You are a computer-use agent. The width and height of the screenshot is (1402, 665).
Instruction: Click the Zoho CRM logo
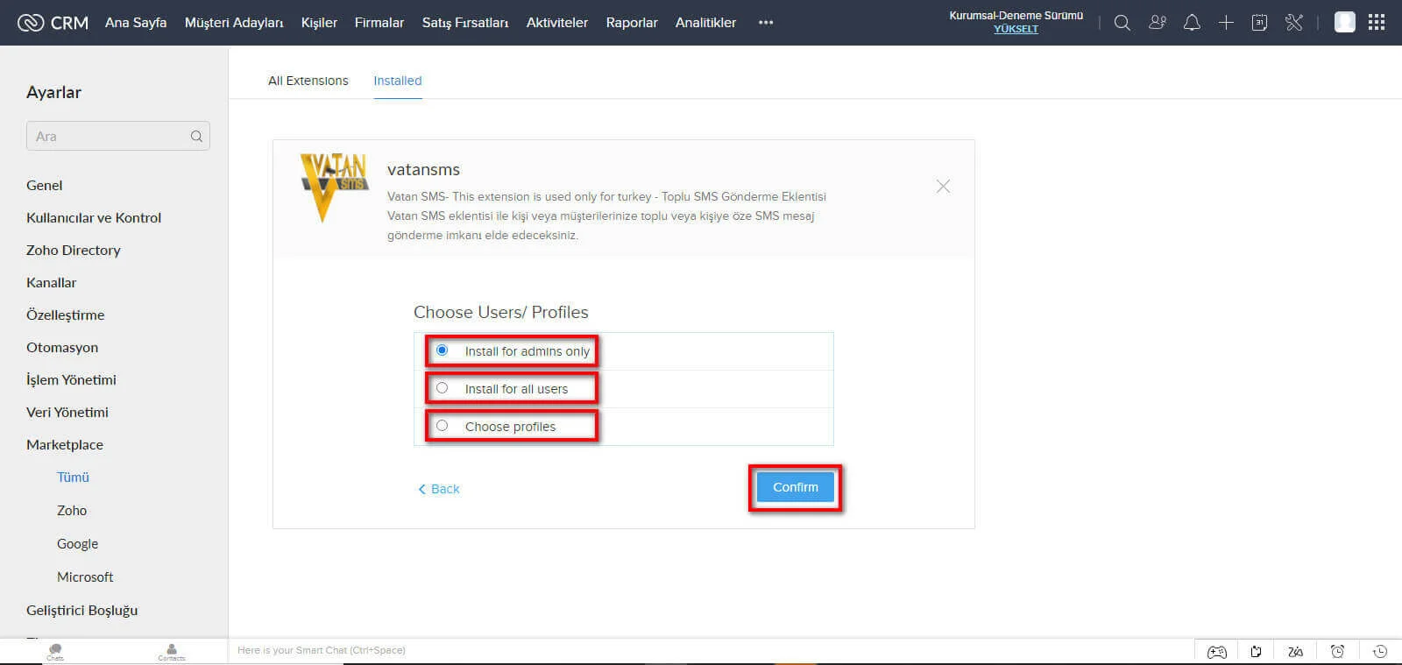pos(53,23)
